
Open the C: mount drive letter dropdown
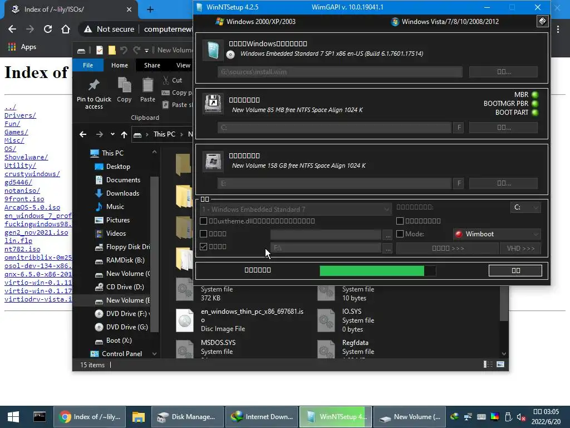(x=525, y=207)
